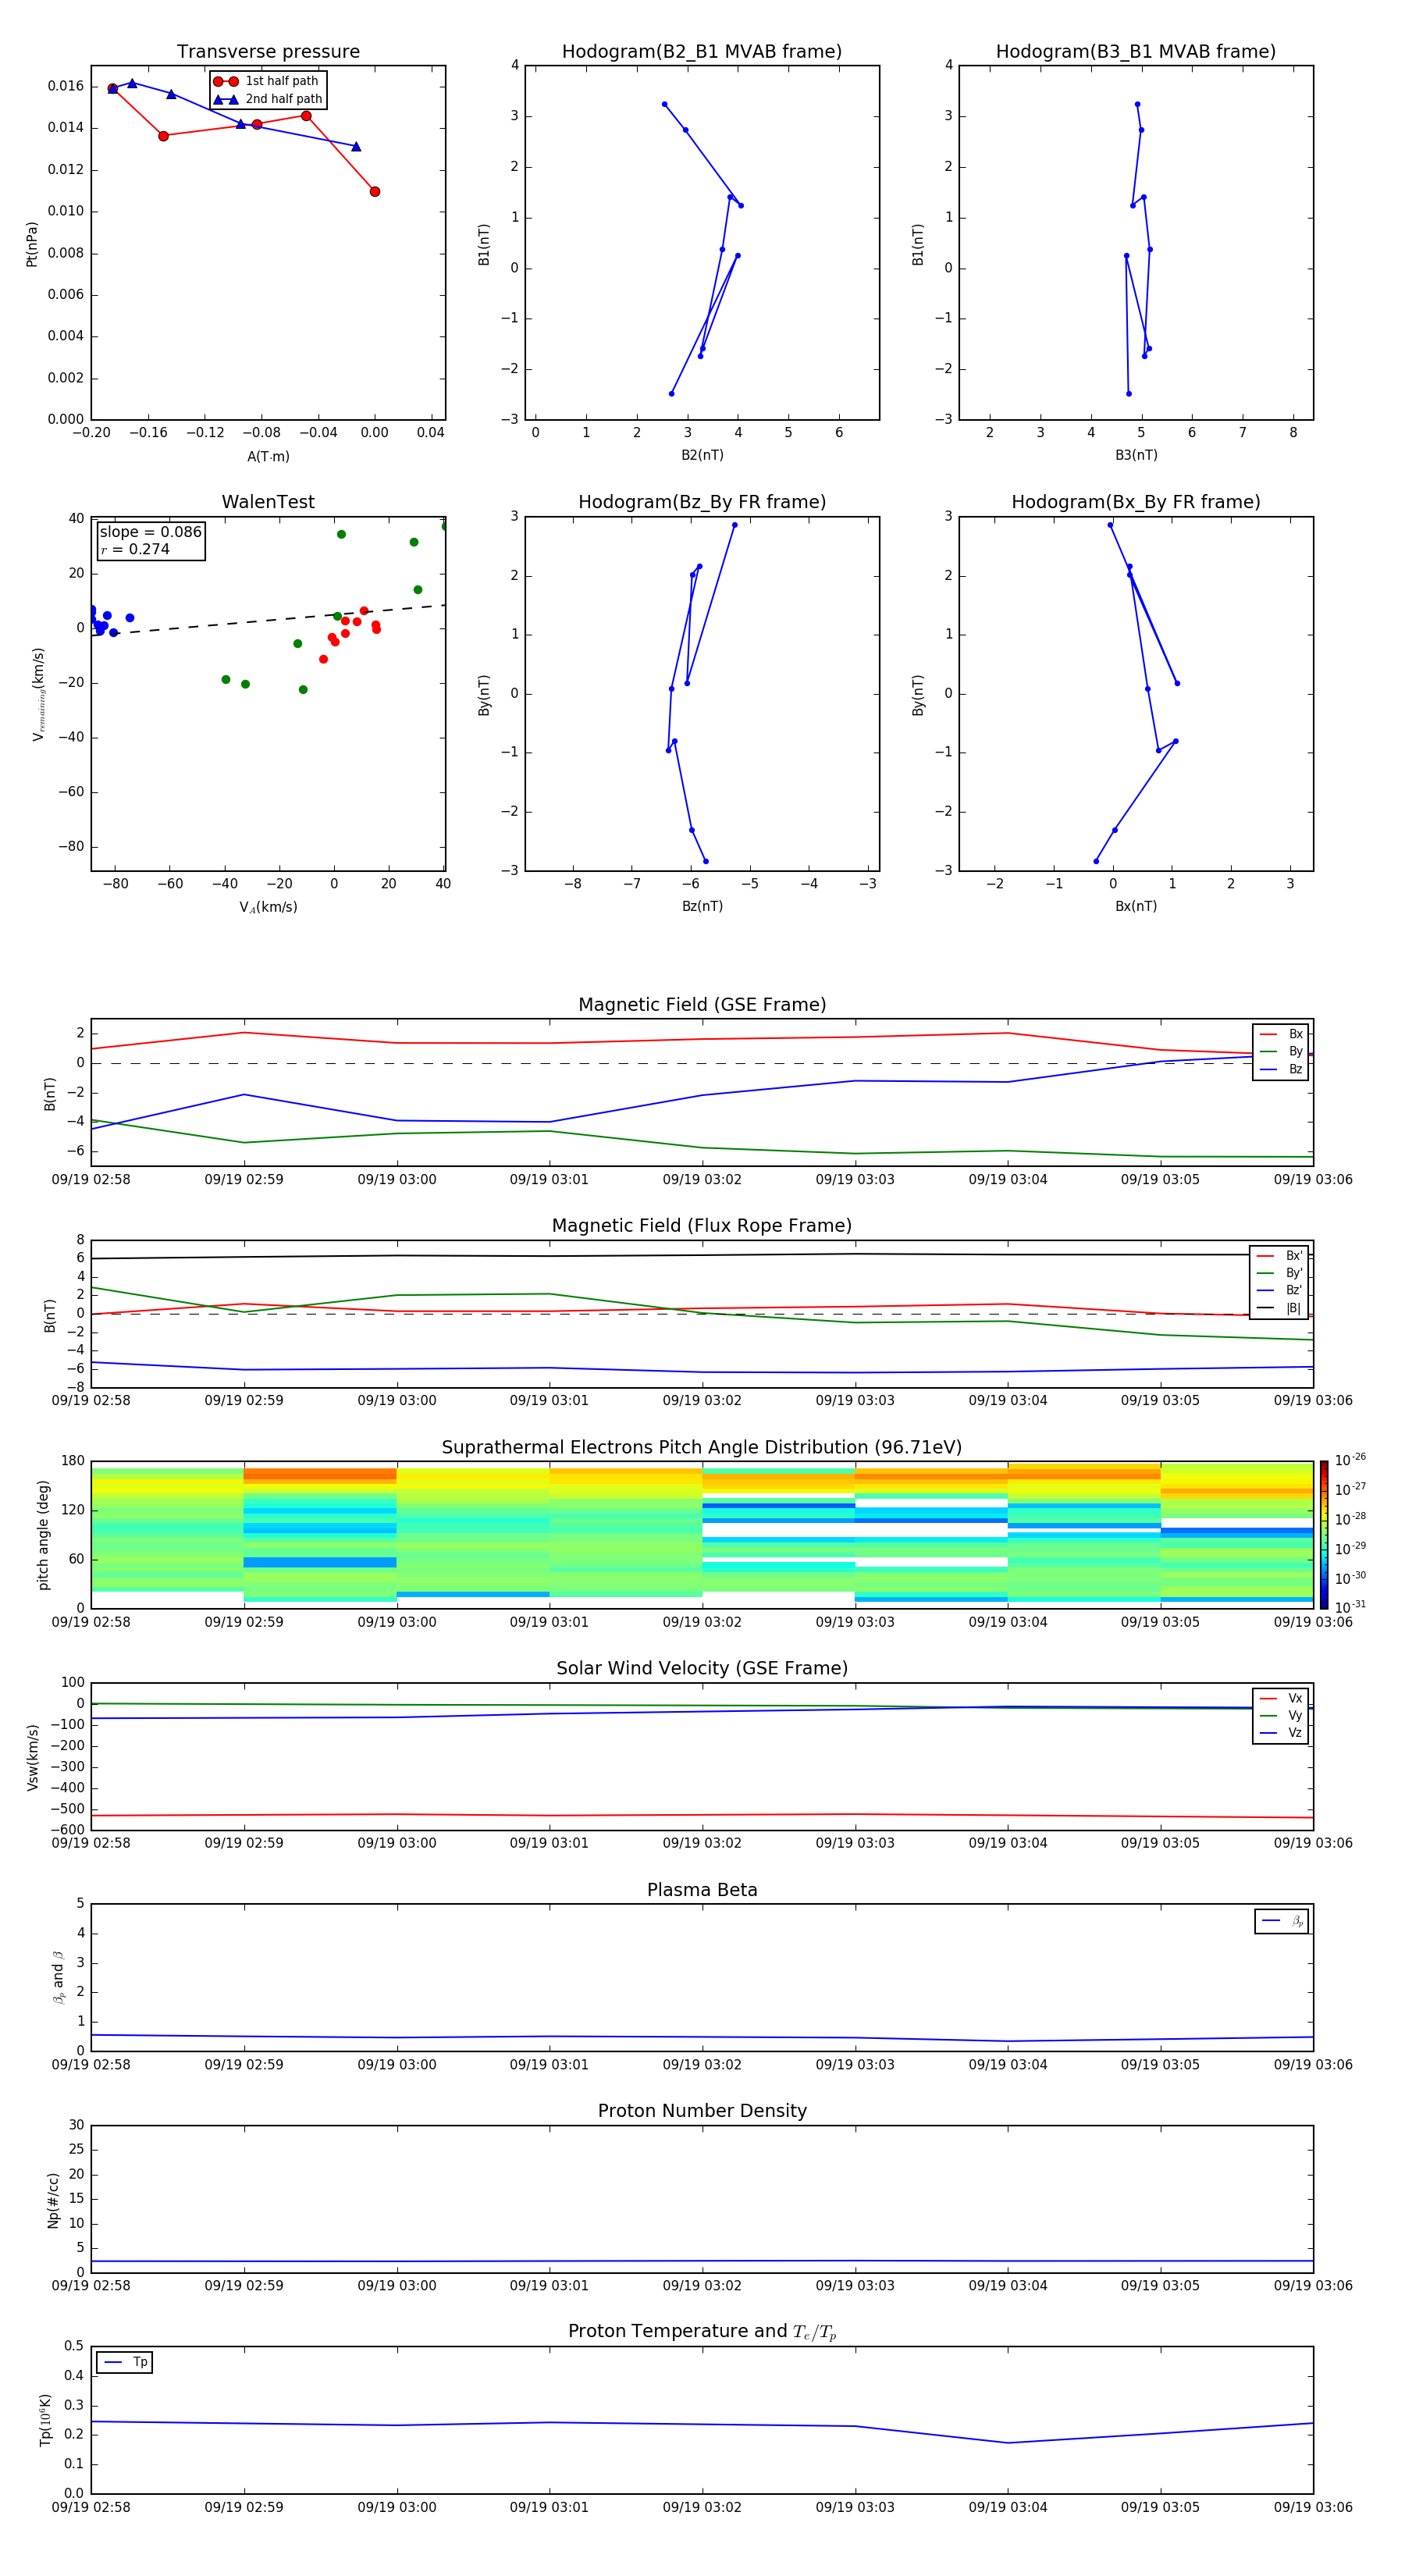The width and height of the screenshot is (1405, 2576).
Task: Click the Suprathermal Electrons Pitch Angle Distribution title
Action: pyautogui.click(x=702, y=1447)
